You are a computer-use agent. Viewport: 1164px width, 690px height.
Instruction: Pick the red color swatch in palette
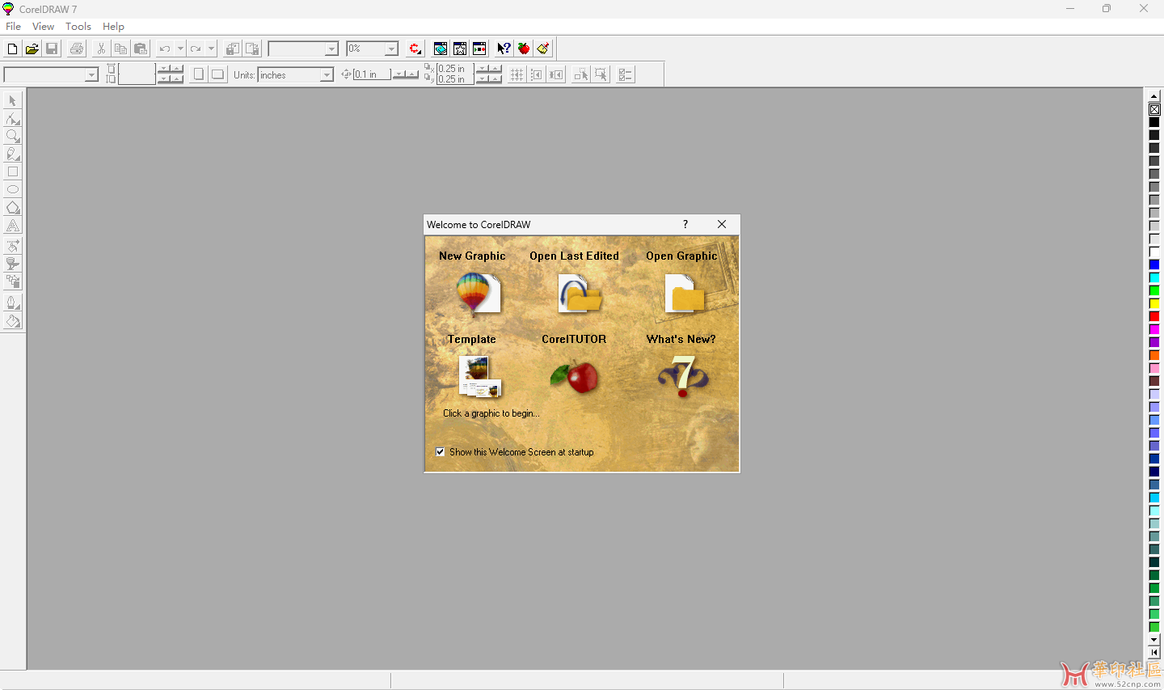(x=1154, y=316)
